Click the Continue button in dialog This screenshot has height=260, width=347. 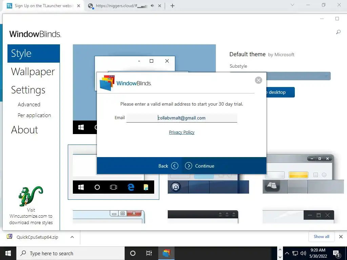coord(200,166)
